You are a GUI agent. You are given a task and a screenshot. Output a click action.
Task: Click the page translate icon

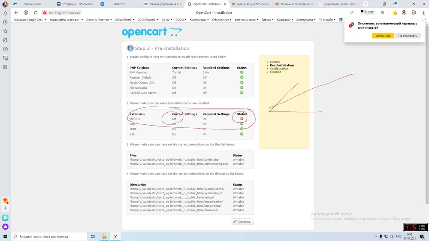352,12
